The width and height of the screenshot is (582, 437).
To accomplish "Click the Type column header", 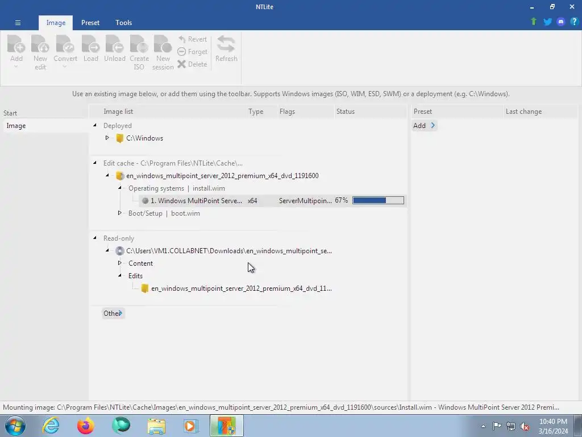I will [261, 112].
